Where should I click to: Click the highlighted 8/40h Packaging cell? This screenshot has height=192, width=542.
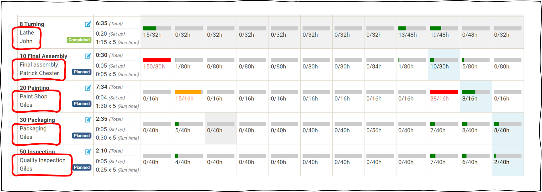(x=508, y=128)
